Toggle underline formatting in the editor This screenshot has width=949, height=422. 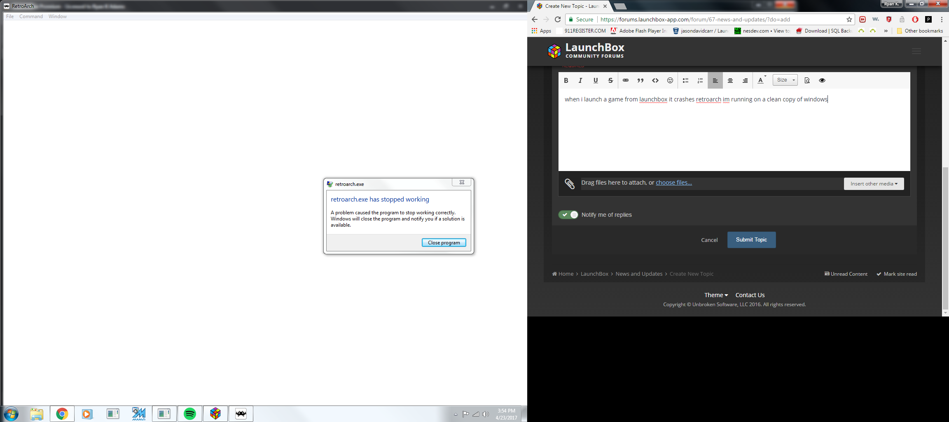(596, 80)
